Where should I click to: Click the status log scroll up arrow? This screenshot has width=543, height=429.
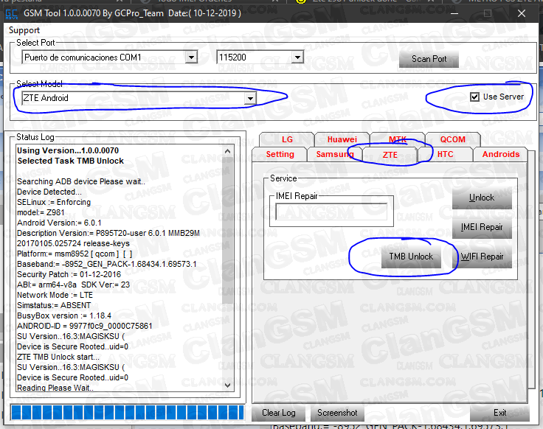[227, 151]
